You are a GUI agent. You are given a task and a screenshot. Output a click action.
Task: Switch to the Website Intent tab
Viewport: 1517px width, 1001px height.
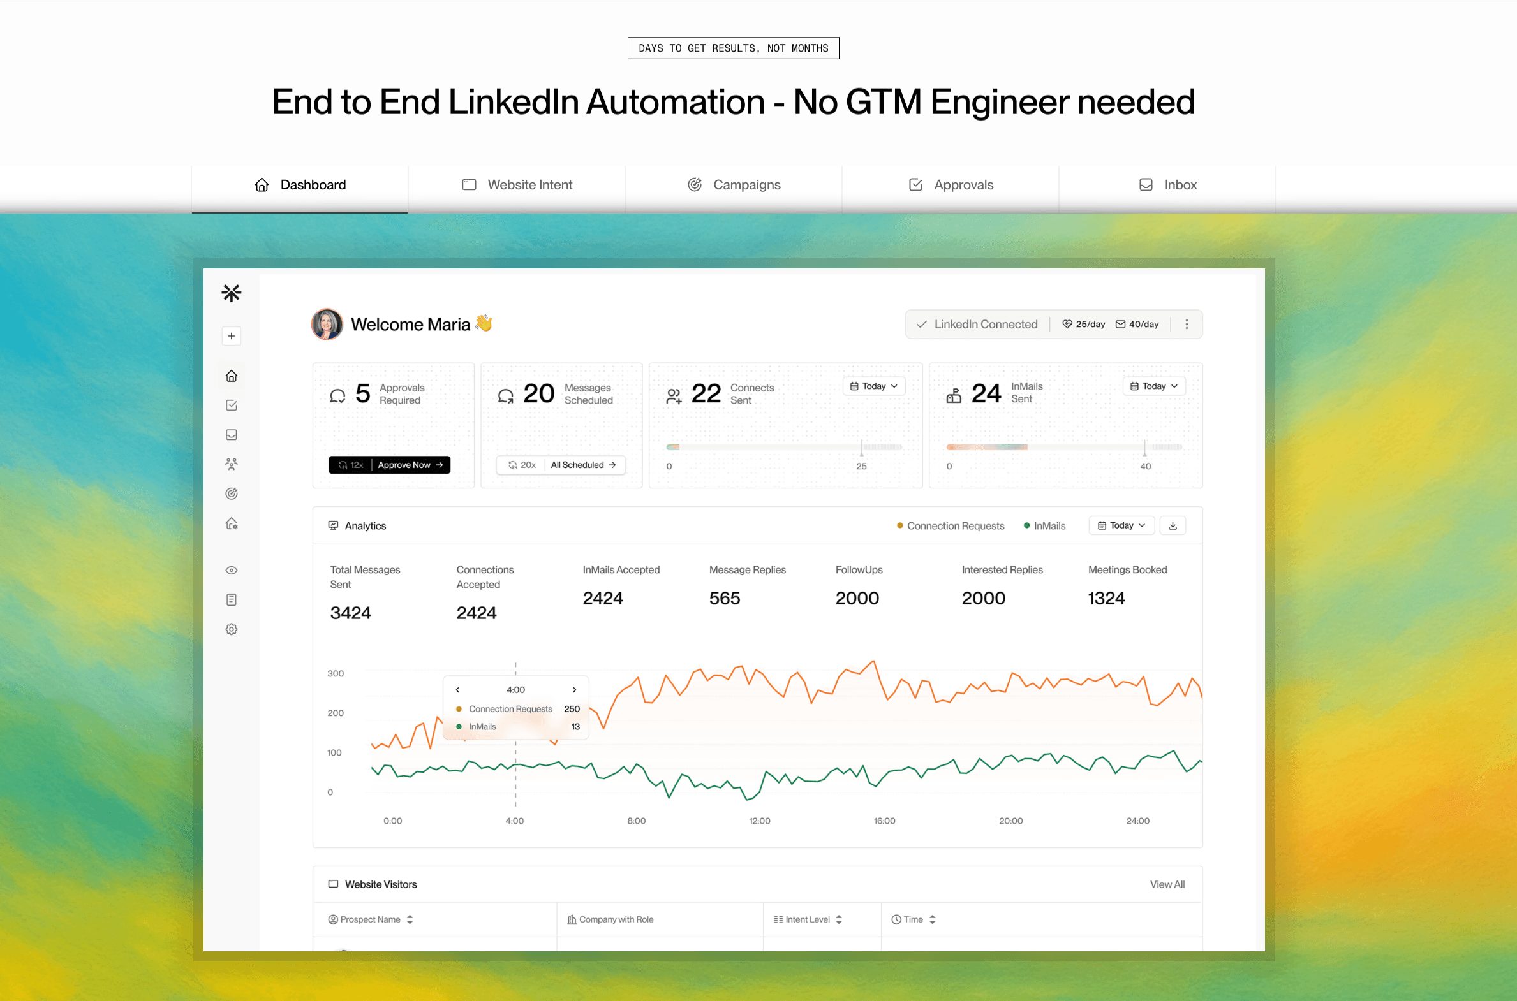point(517,185)
